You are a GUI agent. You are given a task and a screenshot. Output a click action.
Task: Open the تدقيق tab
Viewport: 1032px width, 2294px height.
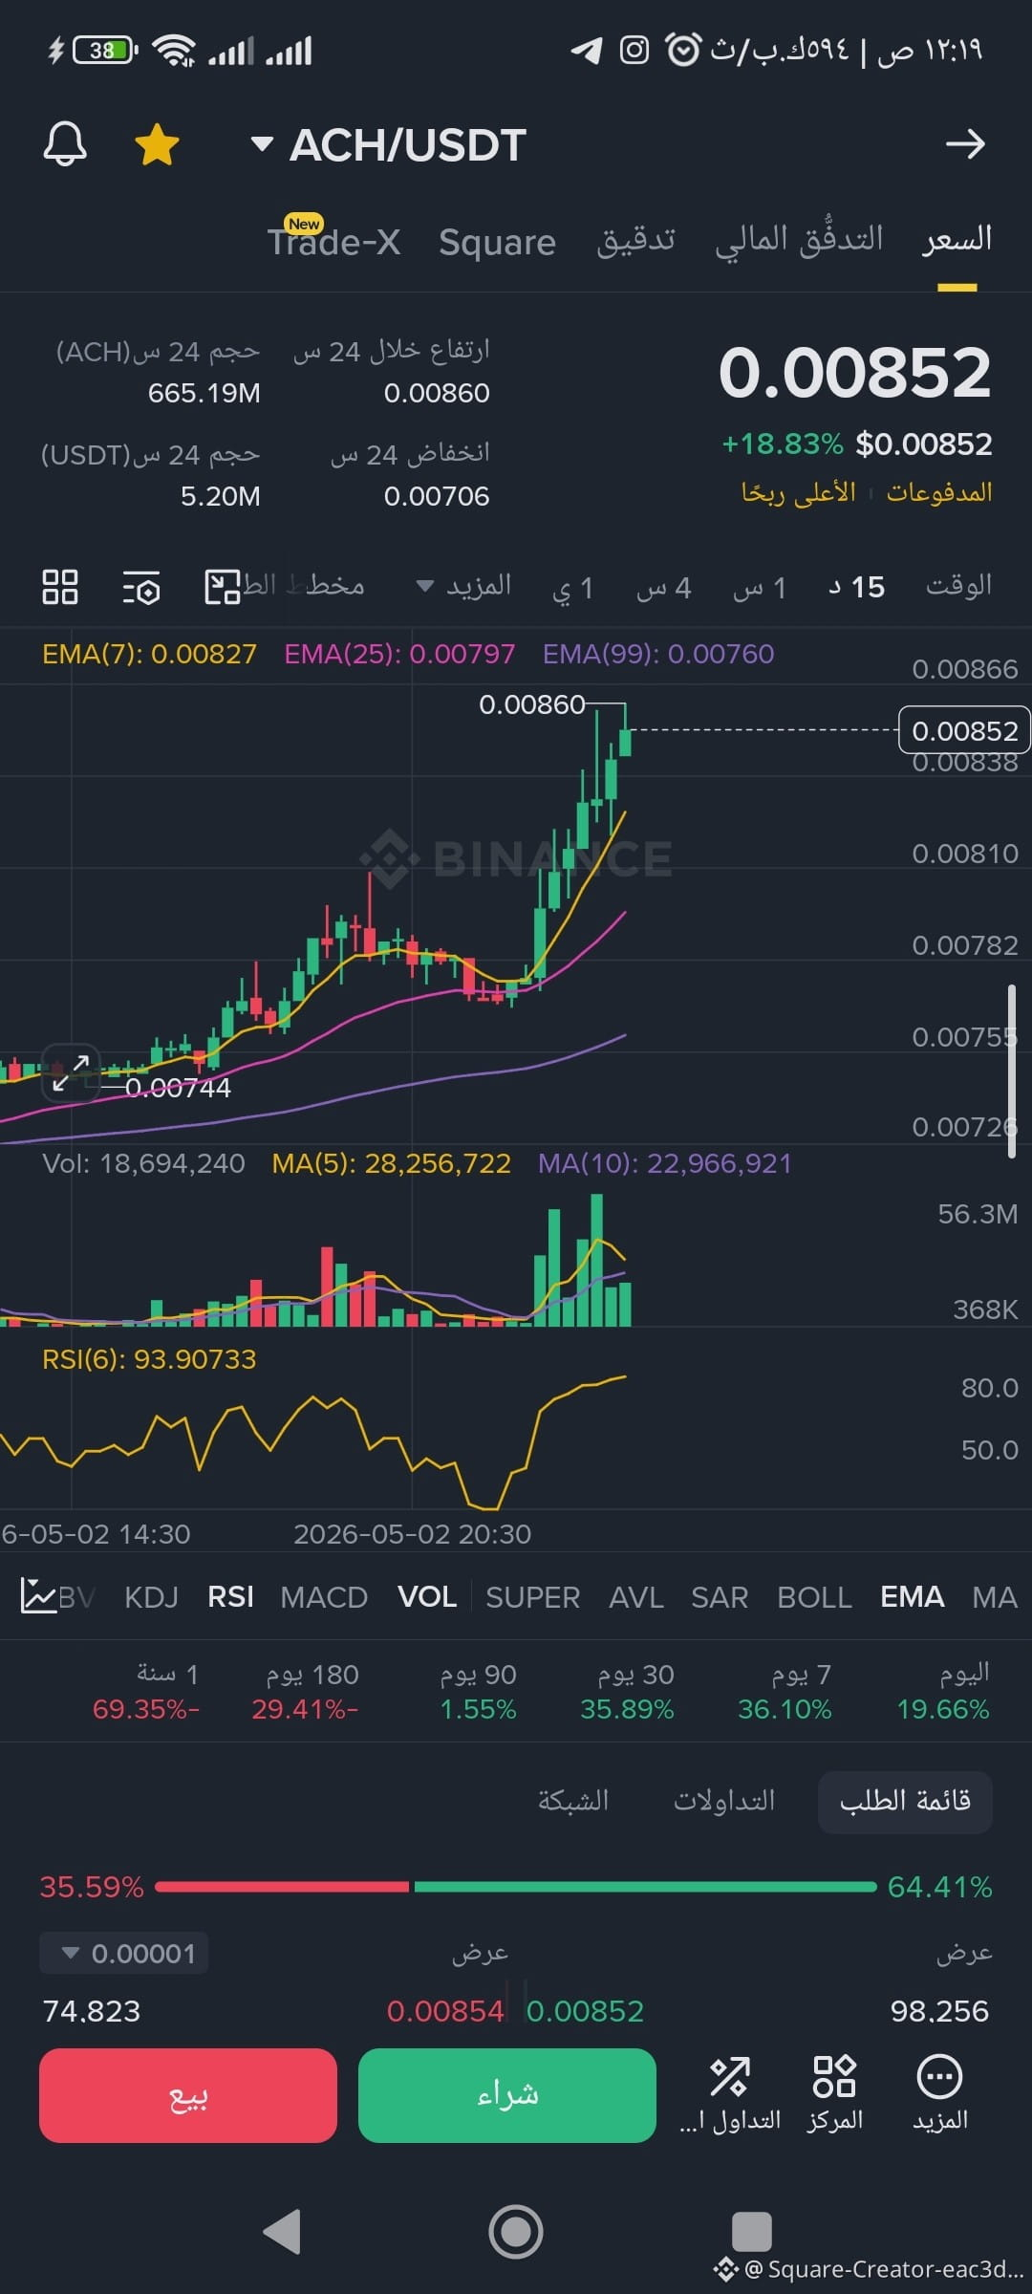click(x=635, y=240)
